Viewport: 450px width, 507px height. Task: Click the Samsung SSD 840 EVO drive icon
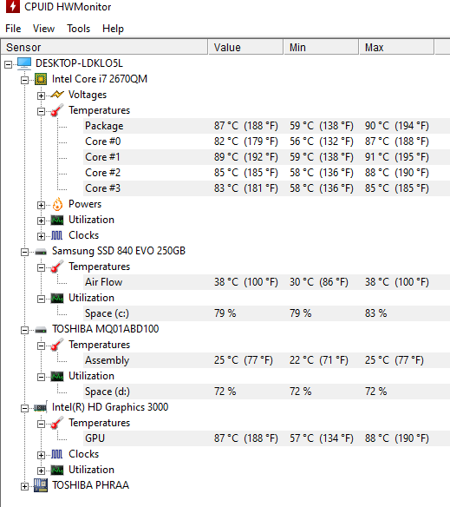(x=41, y=252)
